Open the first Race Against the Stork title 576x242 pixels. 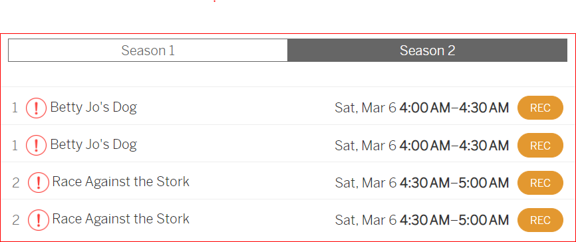121,181
